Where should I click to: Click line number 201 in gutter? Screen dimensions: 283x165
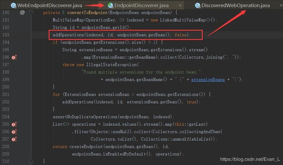(x=6, y=94)
